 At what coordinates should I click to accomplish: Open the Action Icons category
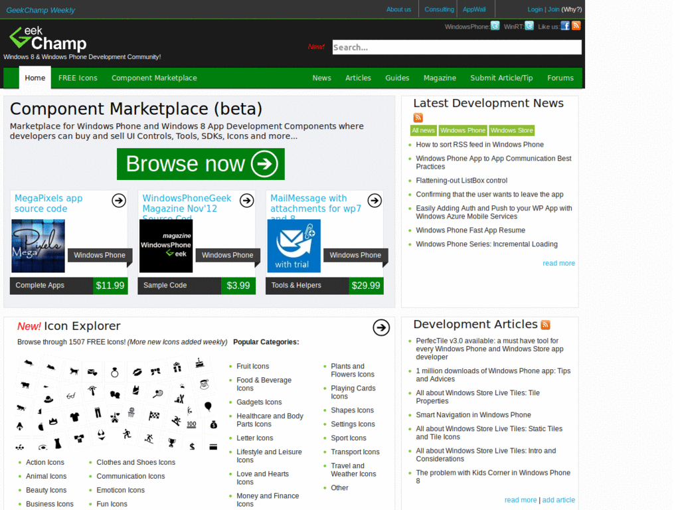coord(45,463)
